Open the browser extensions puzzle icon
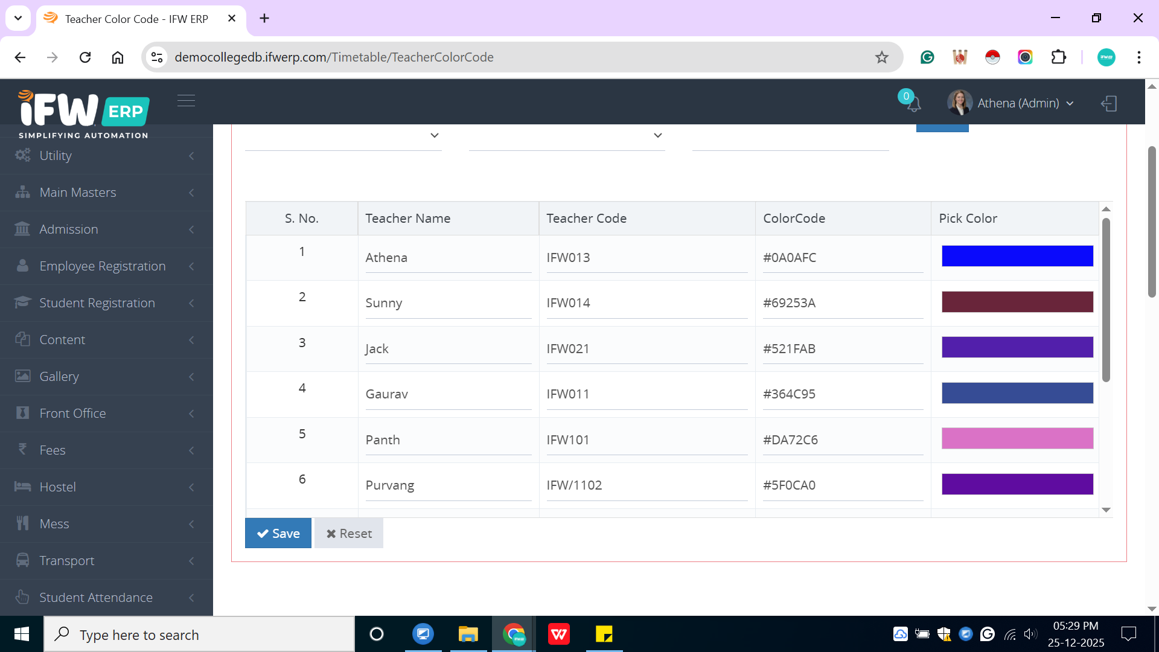 coord(1058,57)
